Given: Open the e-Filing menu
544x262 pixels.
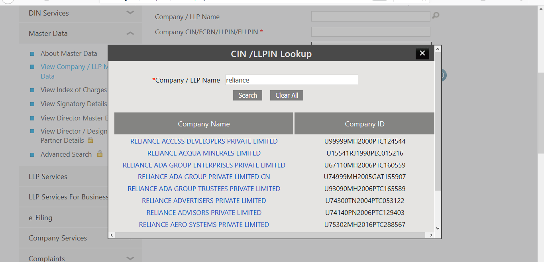Looking at the screenshot, I should (x=40, y=218).
